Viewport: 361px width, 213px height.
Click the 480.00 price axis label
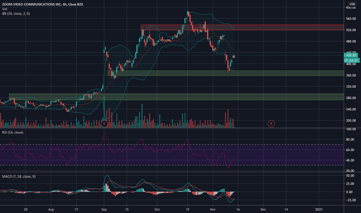[351, 41]
